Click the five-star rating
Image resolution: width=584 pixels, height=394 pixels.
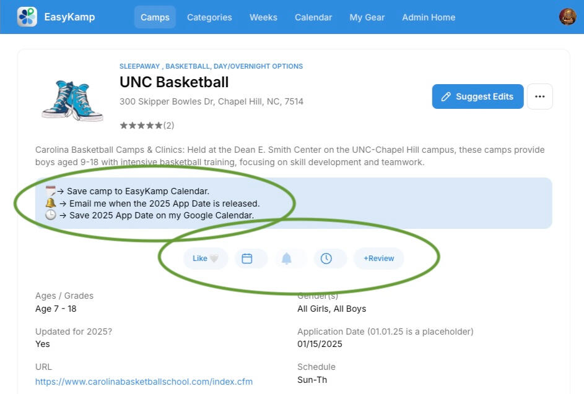point(141,126)
